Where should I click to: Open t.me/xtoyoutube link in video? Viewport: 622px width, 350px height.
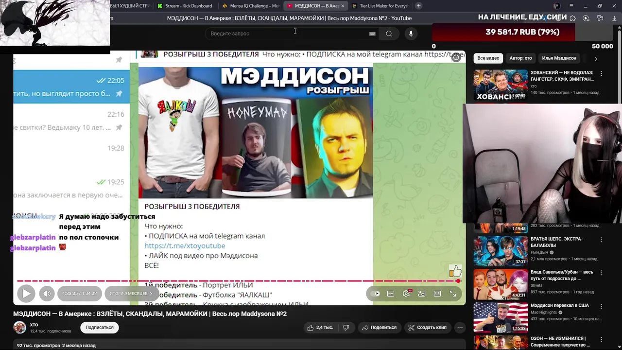[x=185, y=246]
